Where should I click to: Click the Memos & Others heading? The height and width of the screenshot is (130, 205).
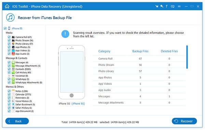pyautogui.click(x=15, y=87)
